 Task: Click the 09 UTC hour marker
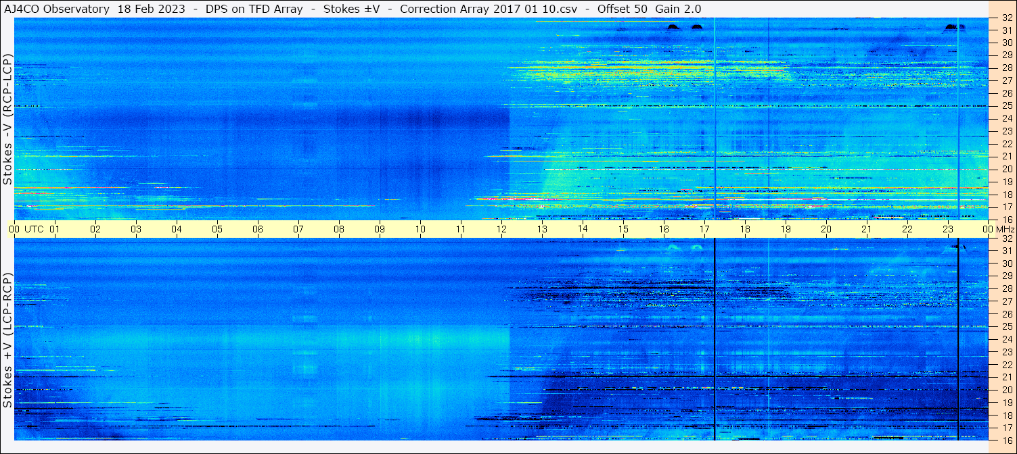coord(380,229)
